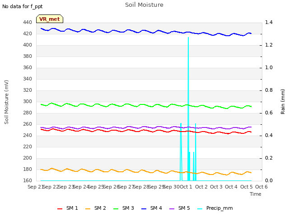Viewport: 289px width, 217px height.
Task: Toggle SM 4 legend entry
Action: point(152,208)
